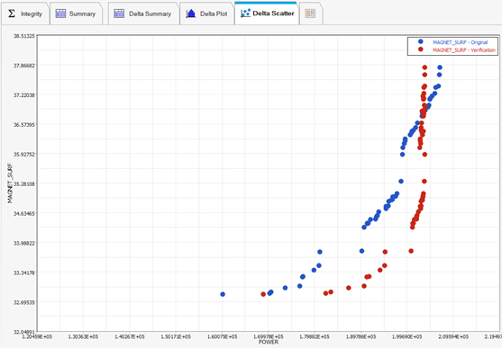Click y-axis value 35.28108

coord(24,183)
